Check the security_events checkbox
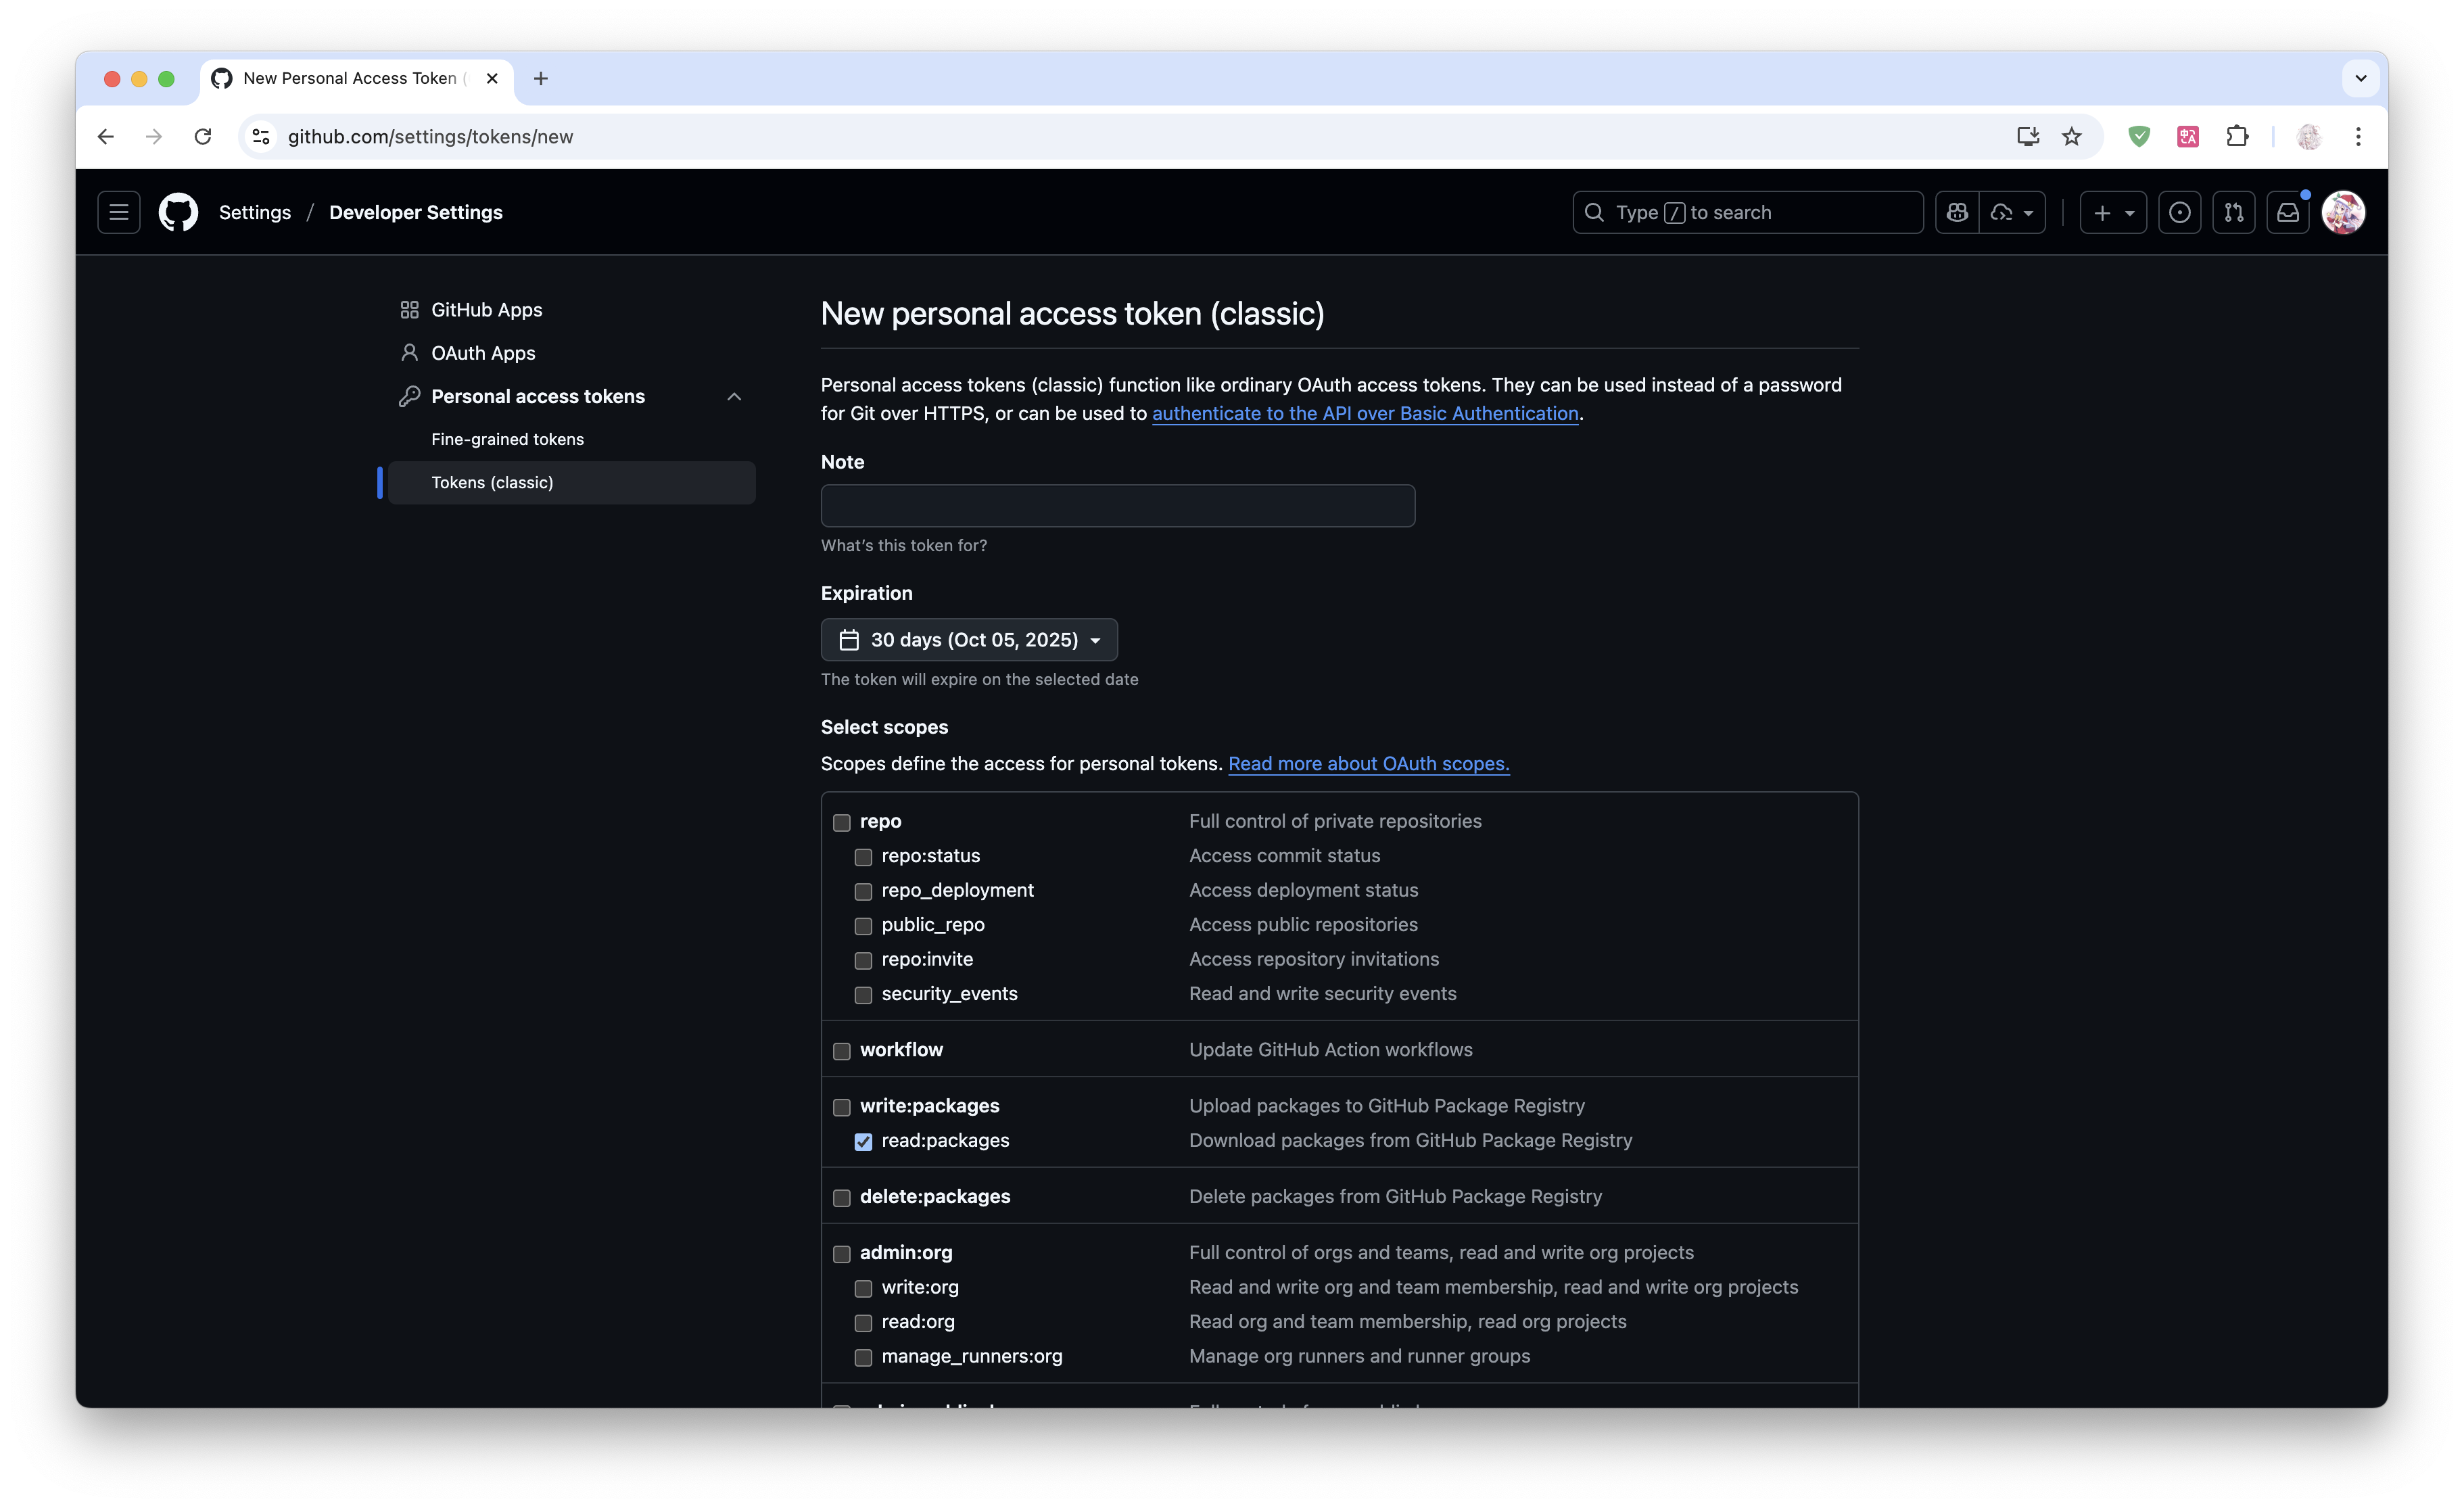Screen dimensions: 2464x1508 (863, 995)
